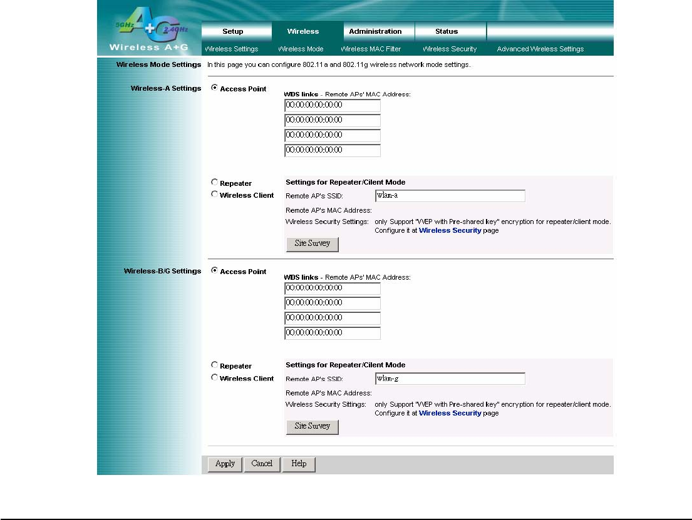Focus first Wireless-A WDS MAC field

333,105
